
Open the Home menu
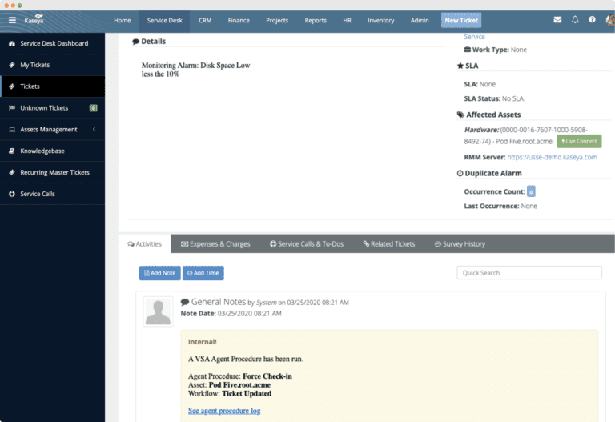tap(123, 20)
